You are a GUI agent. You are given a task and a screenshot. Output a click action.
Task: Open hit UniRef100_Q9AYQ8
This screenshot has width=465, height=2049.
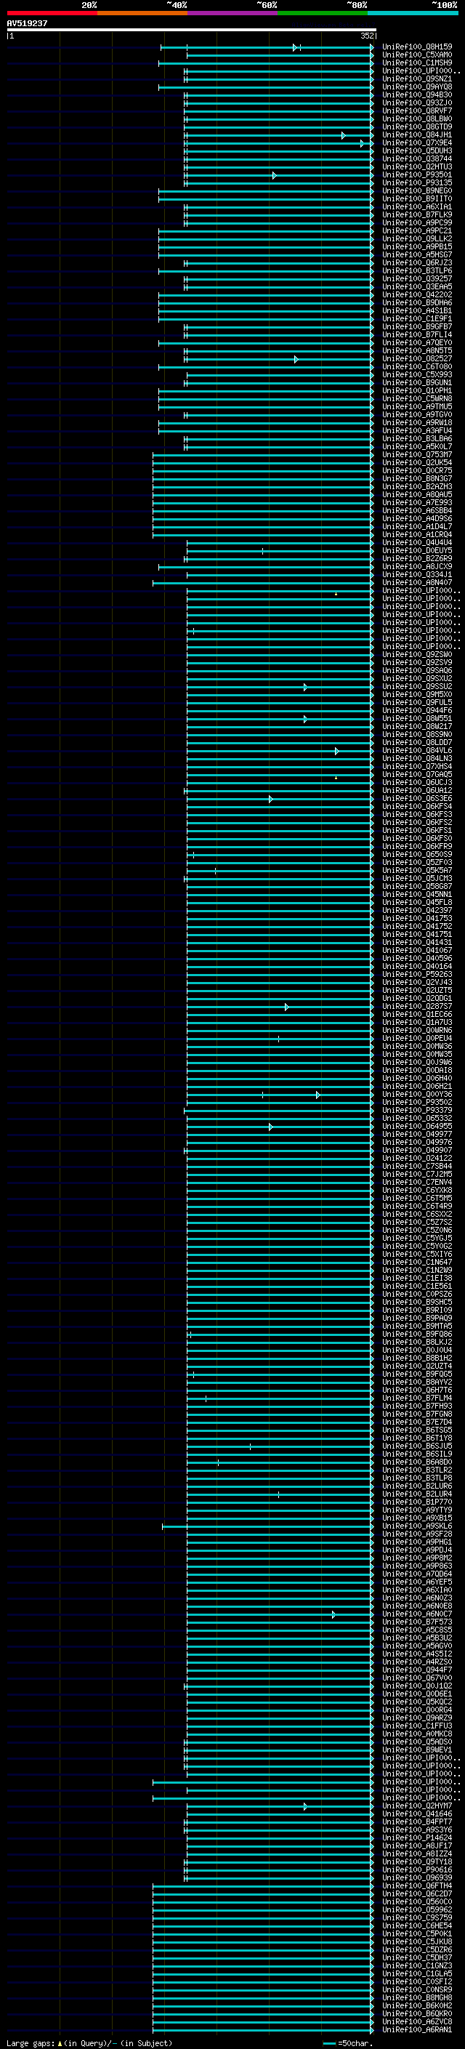point(417,86)
